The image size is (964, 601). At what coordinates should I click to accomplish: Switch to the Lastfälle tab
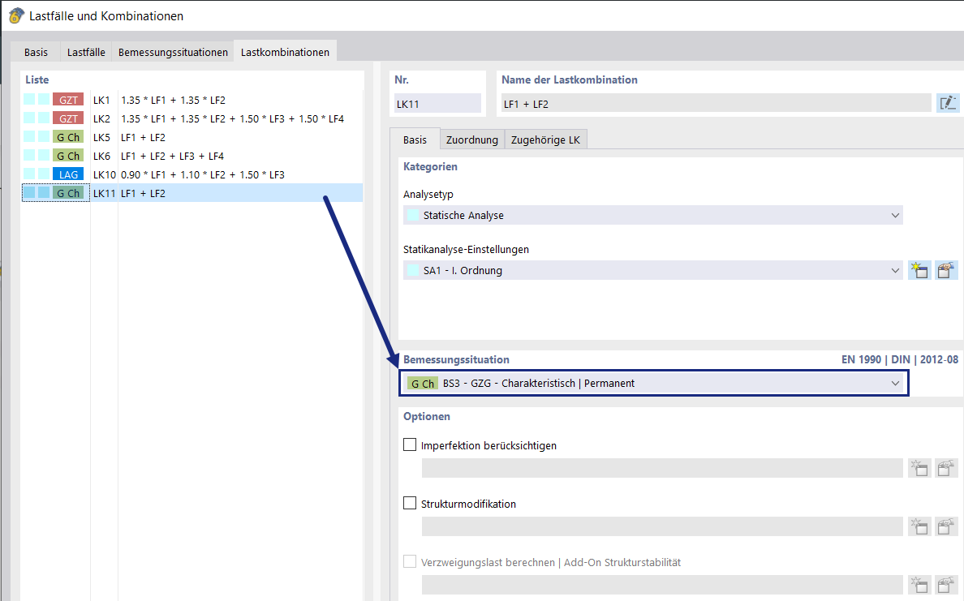(86, 52)
